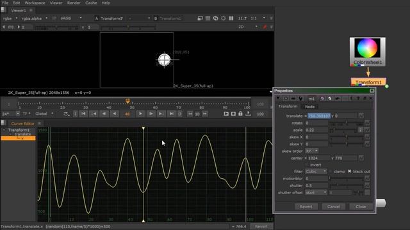Go to the first frame
This screenshot has width=410, height=230.
(x=83, y=114)
